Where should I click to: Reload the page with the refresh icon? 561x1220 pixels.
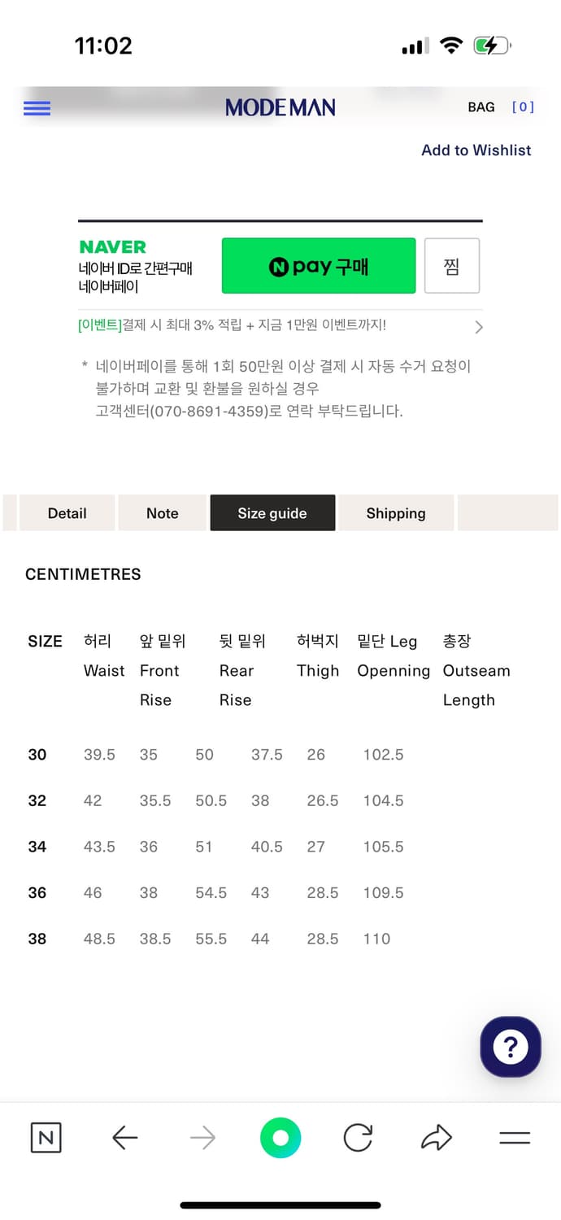358,1138
